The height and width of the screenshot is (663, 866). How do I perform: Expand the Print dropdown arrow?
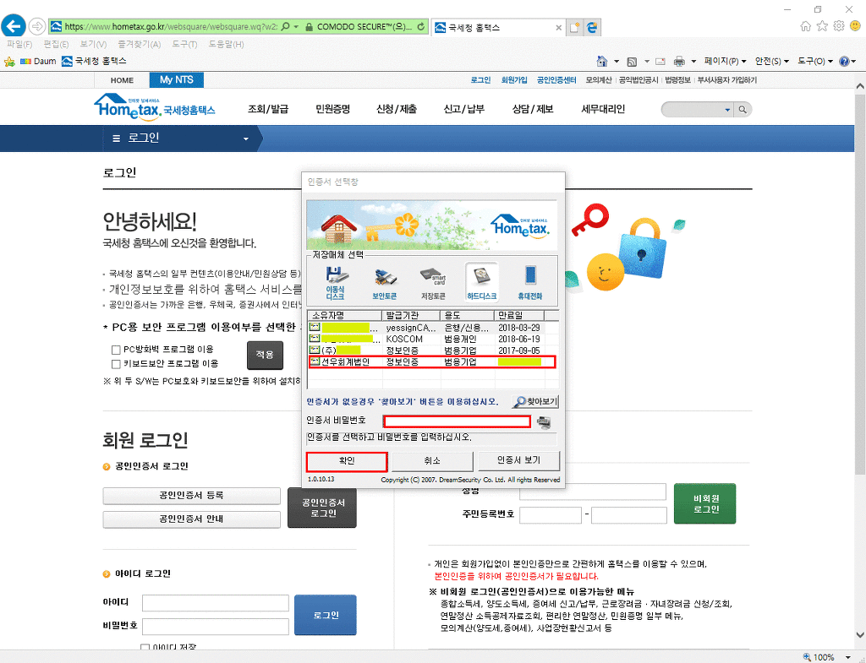point(693,62)
